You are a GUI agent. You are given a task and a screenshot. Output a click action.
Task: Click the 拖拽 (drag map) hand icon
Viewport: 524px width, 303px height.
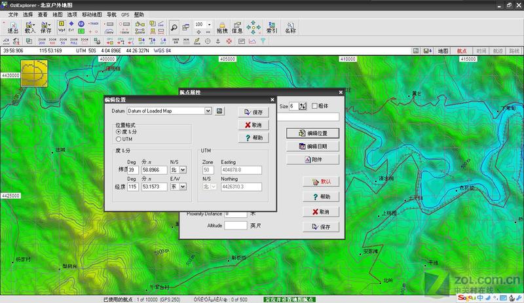(222, 27)
